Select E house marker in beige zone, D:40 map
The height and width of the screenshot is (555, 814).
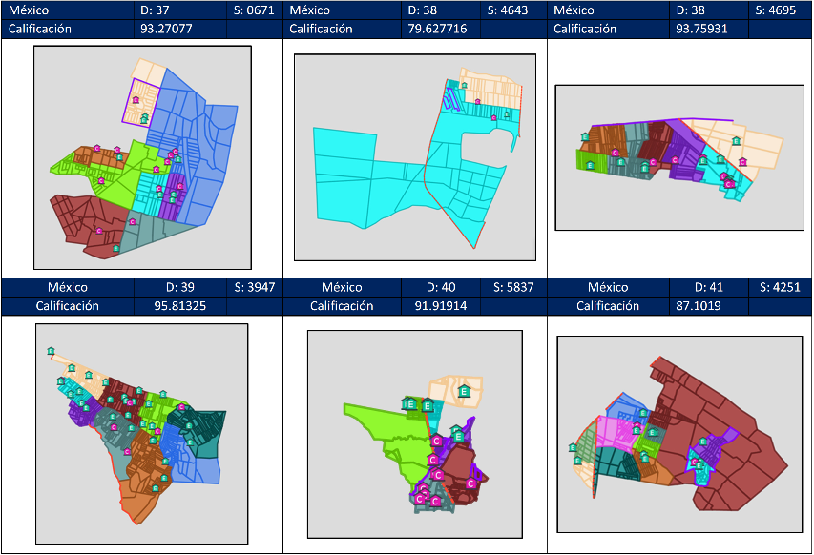464,391
